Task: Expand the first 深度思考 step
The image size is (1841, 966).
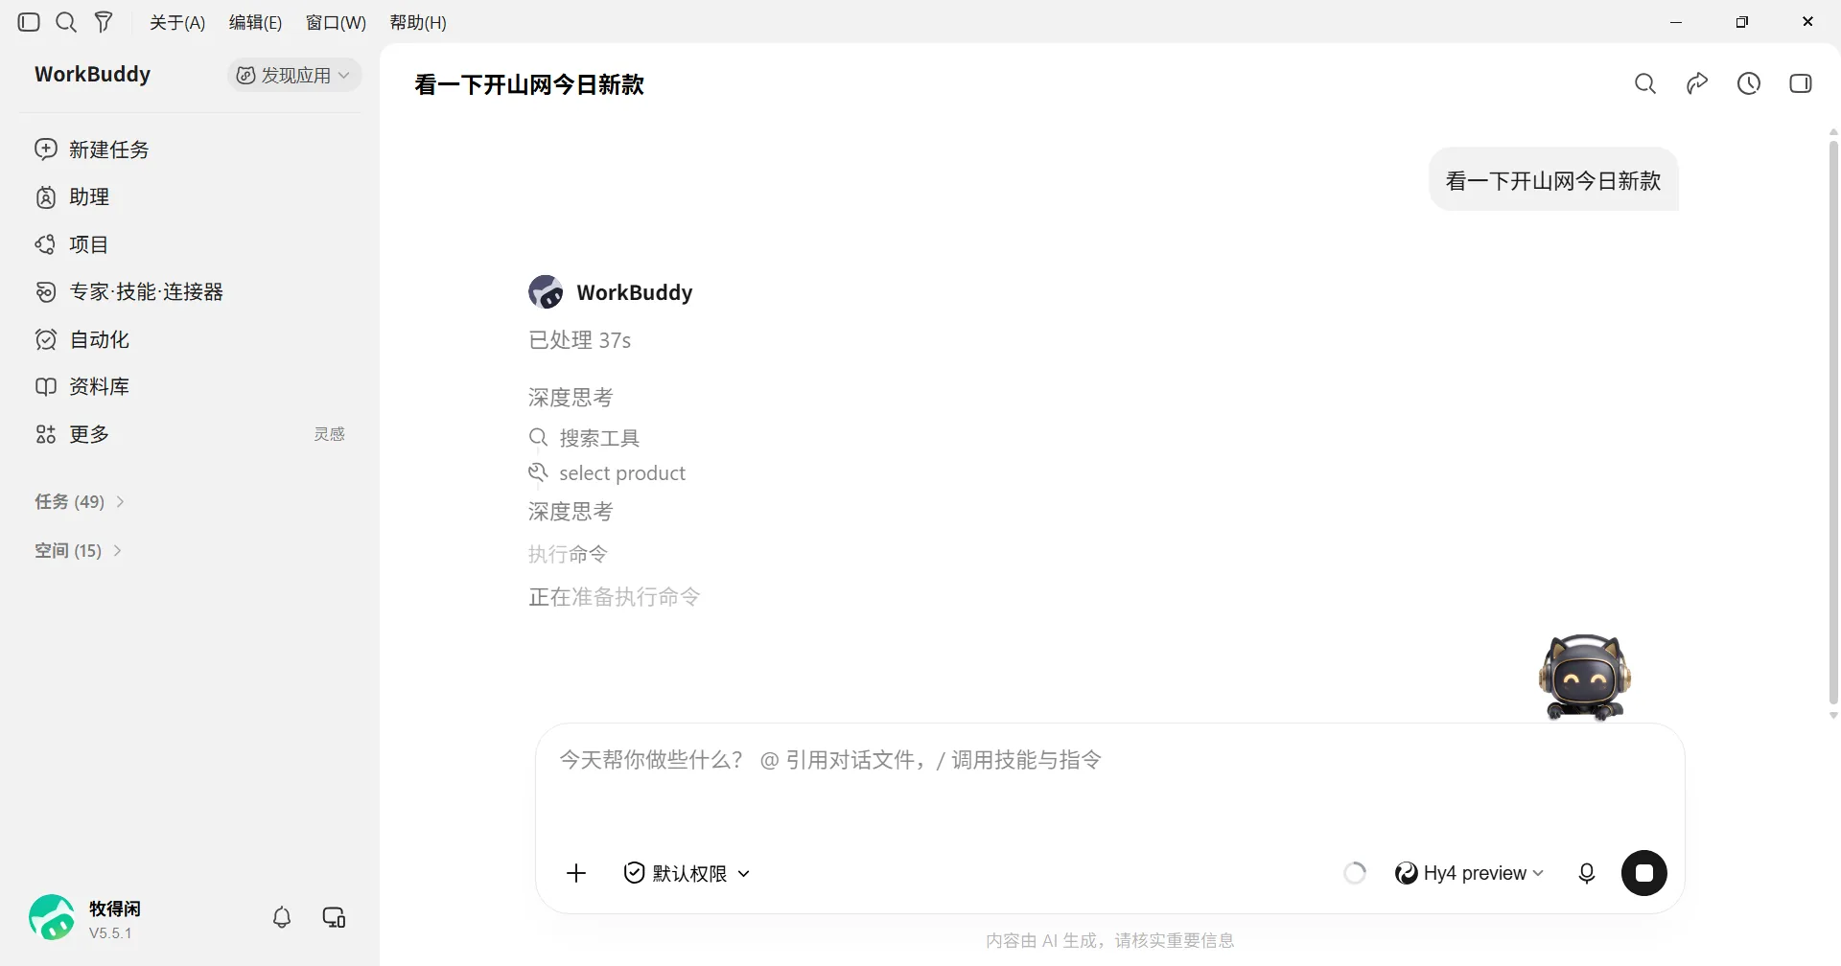Action: 571,397
